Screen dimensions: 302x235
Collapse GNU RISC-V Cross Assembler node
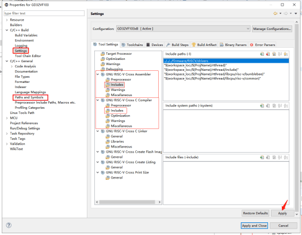pyautogui.click(x=98, y=74)
